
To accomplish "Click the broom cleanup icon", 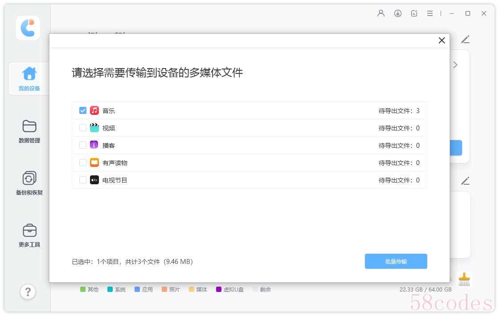I will [464, 280].
